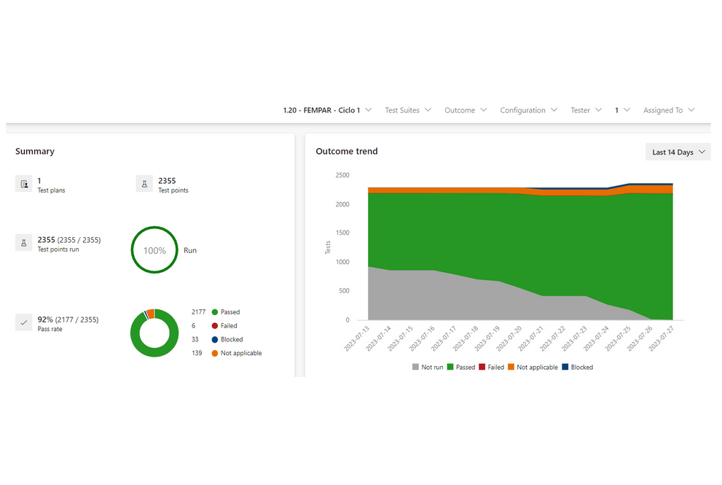Image resolution: width=722 pixels, height=485 pixels.
Task: Click the green Passed legend dot
Action: [215, 312]
